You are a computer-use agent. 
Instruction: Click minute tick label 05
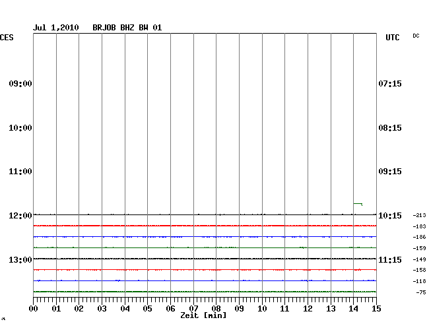pyautogui.click(x=147, y=309)
